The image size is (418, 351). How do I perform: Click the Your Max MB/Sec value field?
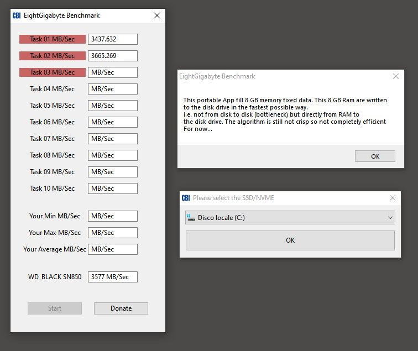[x=113, y=233]
